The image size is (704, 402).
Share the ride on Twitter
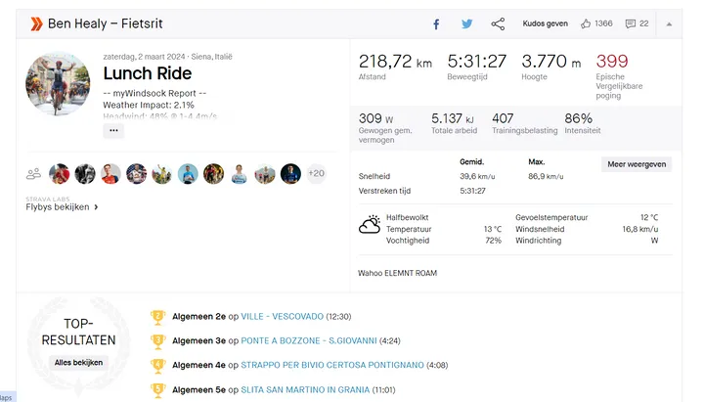coord(467,23)
